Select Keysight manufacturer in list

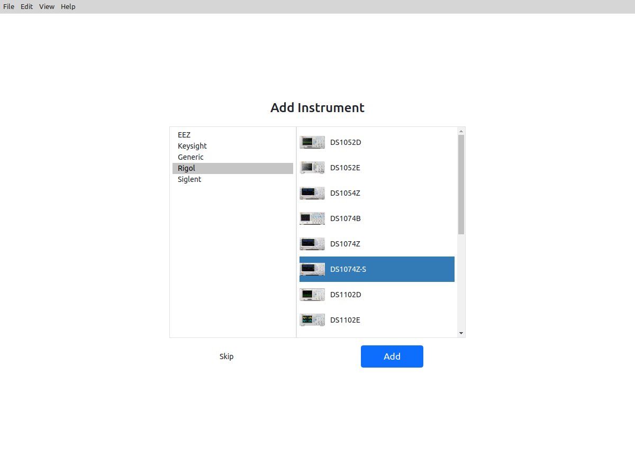click(233, 146)
